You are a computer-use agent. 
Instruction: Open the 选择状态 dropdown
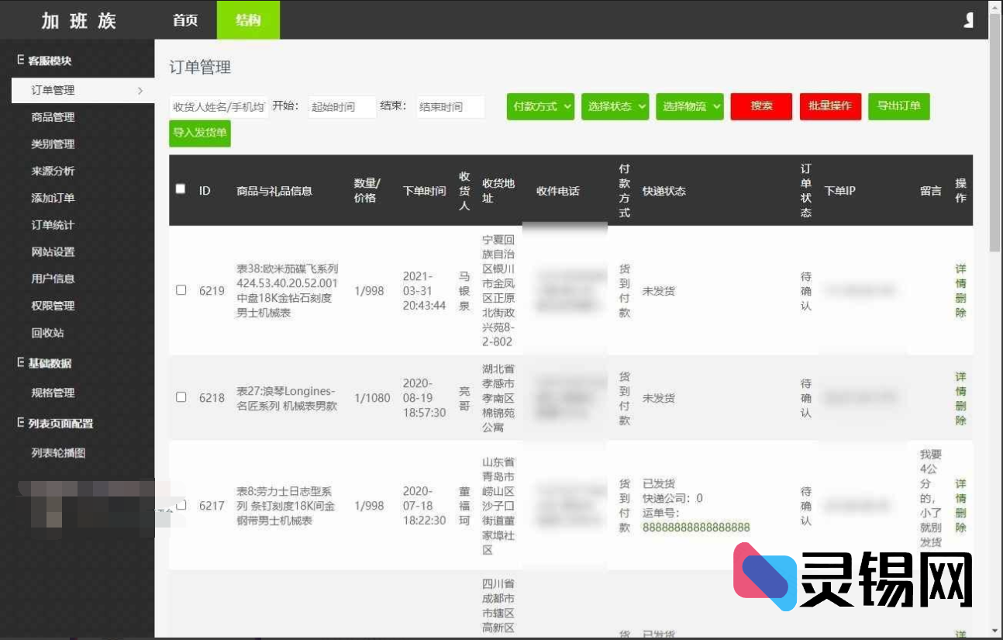(615, 107)
